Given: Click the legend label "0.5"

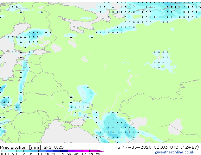Looking at the screenshot, I should click(11, 154).
